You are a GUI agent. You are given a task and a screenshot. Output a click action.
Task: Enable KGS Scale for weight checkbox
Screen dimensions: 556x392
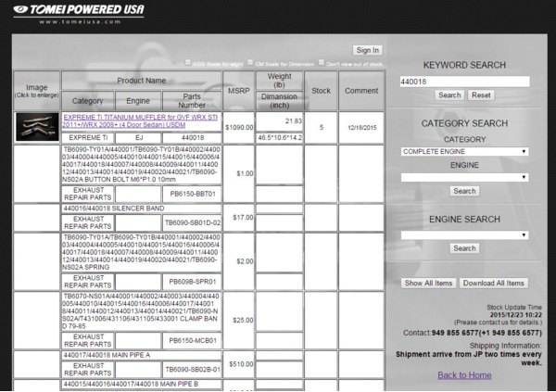188,63
